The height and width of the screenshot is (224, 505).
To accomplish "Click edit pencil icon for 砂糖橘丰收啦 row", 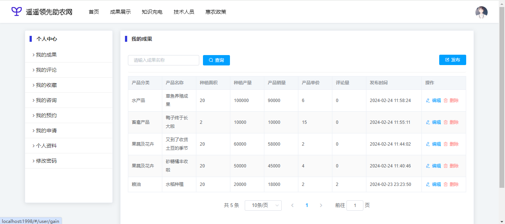I will coord(428,166).
